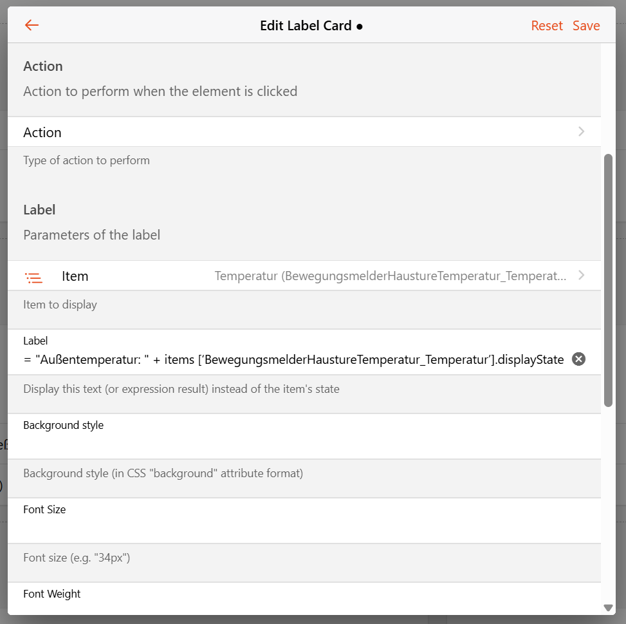
Task: Save the label card changes
Action: click(586, 26)
